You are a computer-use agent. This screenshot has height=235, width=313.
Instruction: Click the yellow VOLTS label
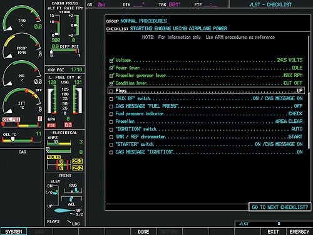pos(54,157)
